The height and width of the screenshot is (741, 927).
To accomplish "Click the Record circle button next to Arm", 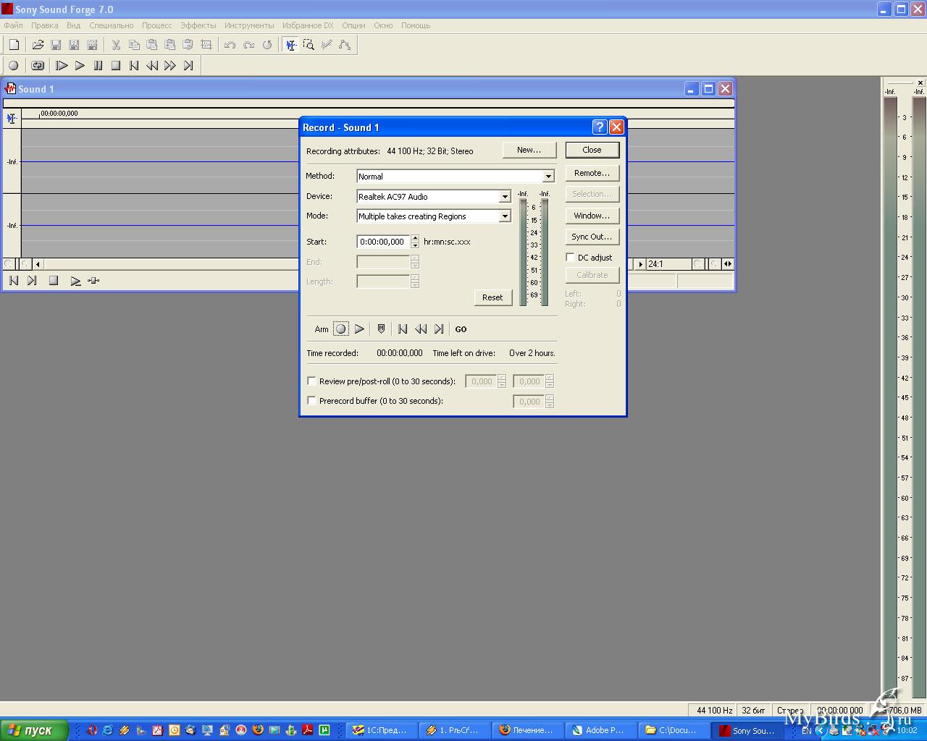I will point(340,329).
